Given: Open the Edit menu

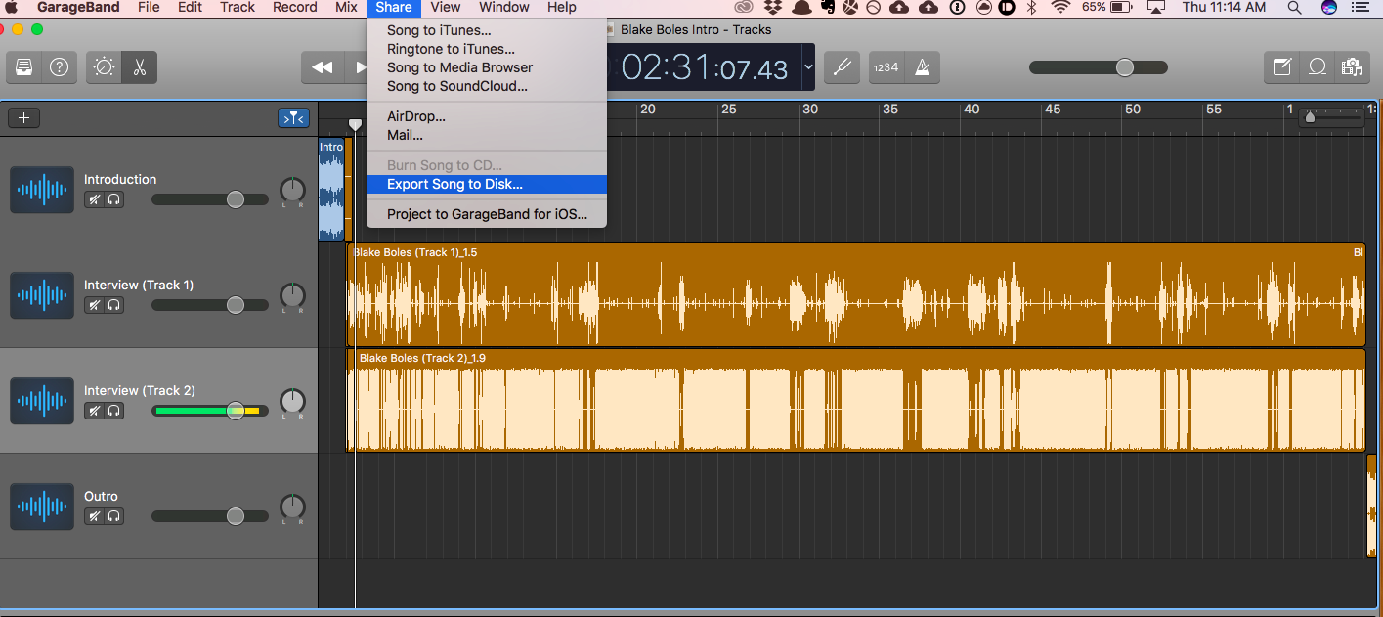Looking at the screenshot, I should click(191, 8).
